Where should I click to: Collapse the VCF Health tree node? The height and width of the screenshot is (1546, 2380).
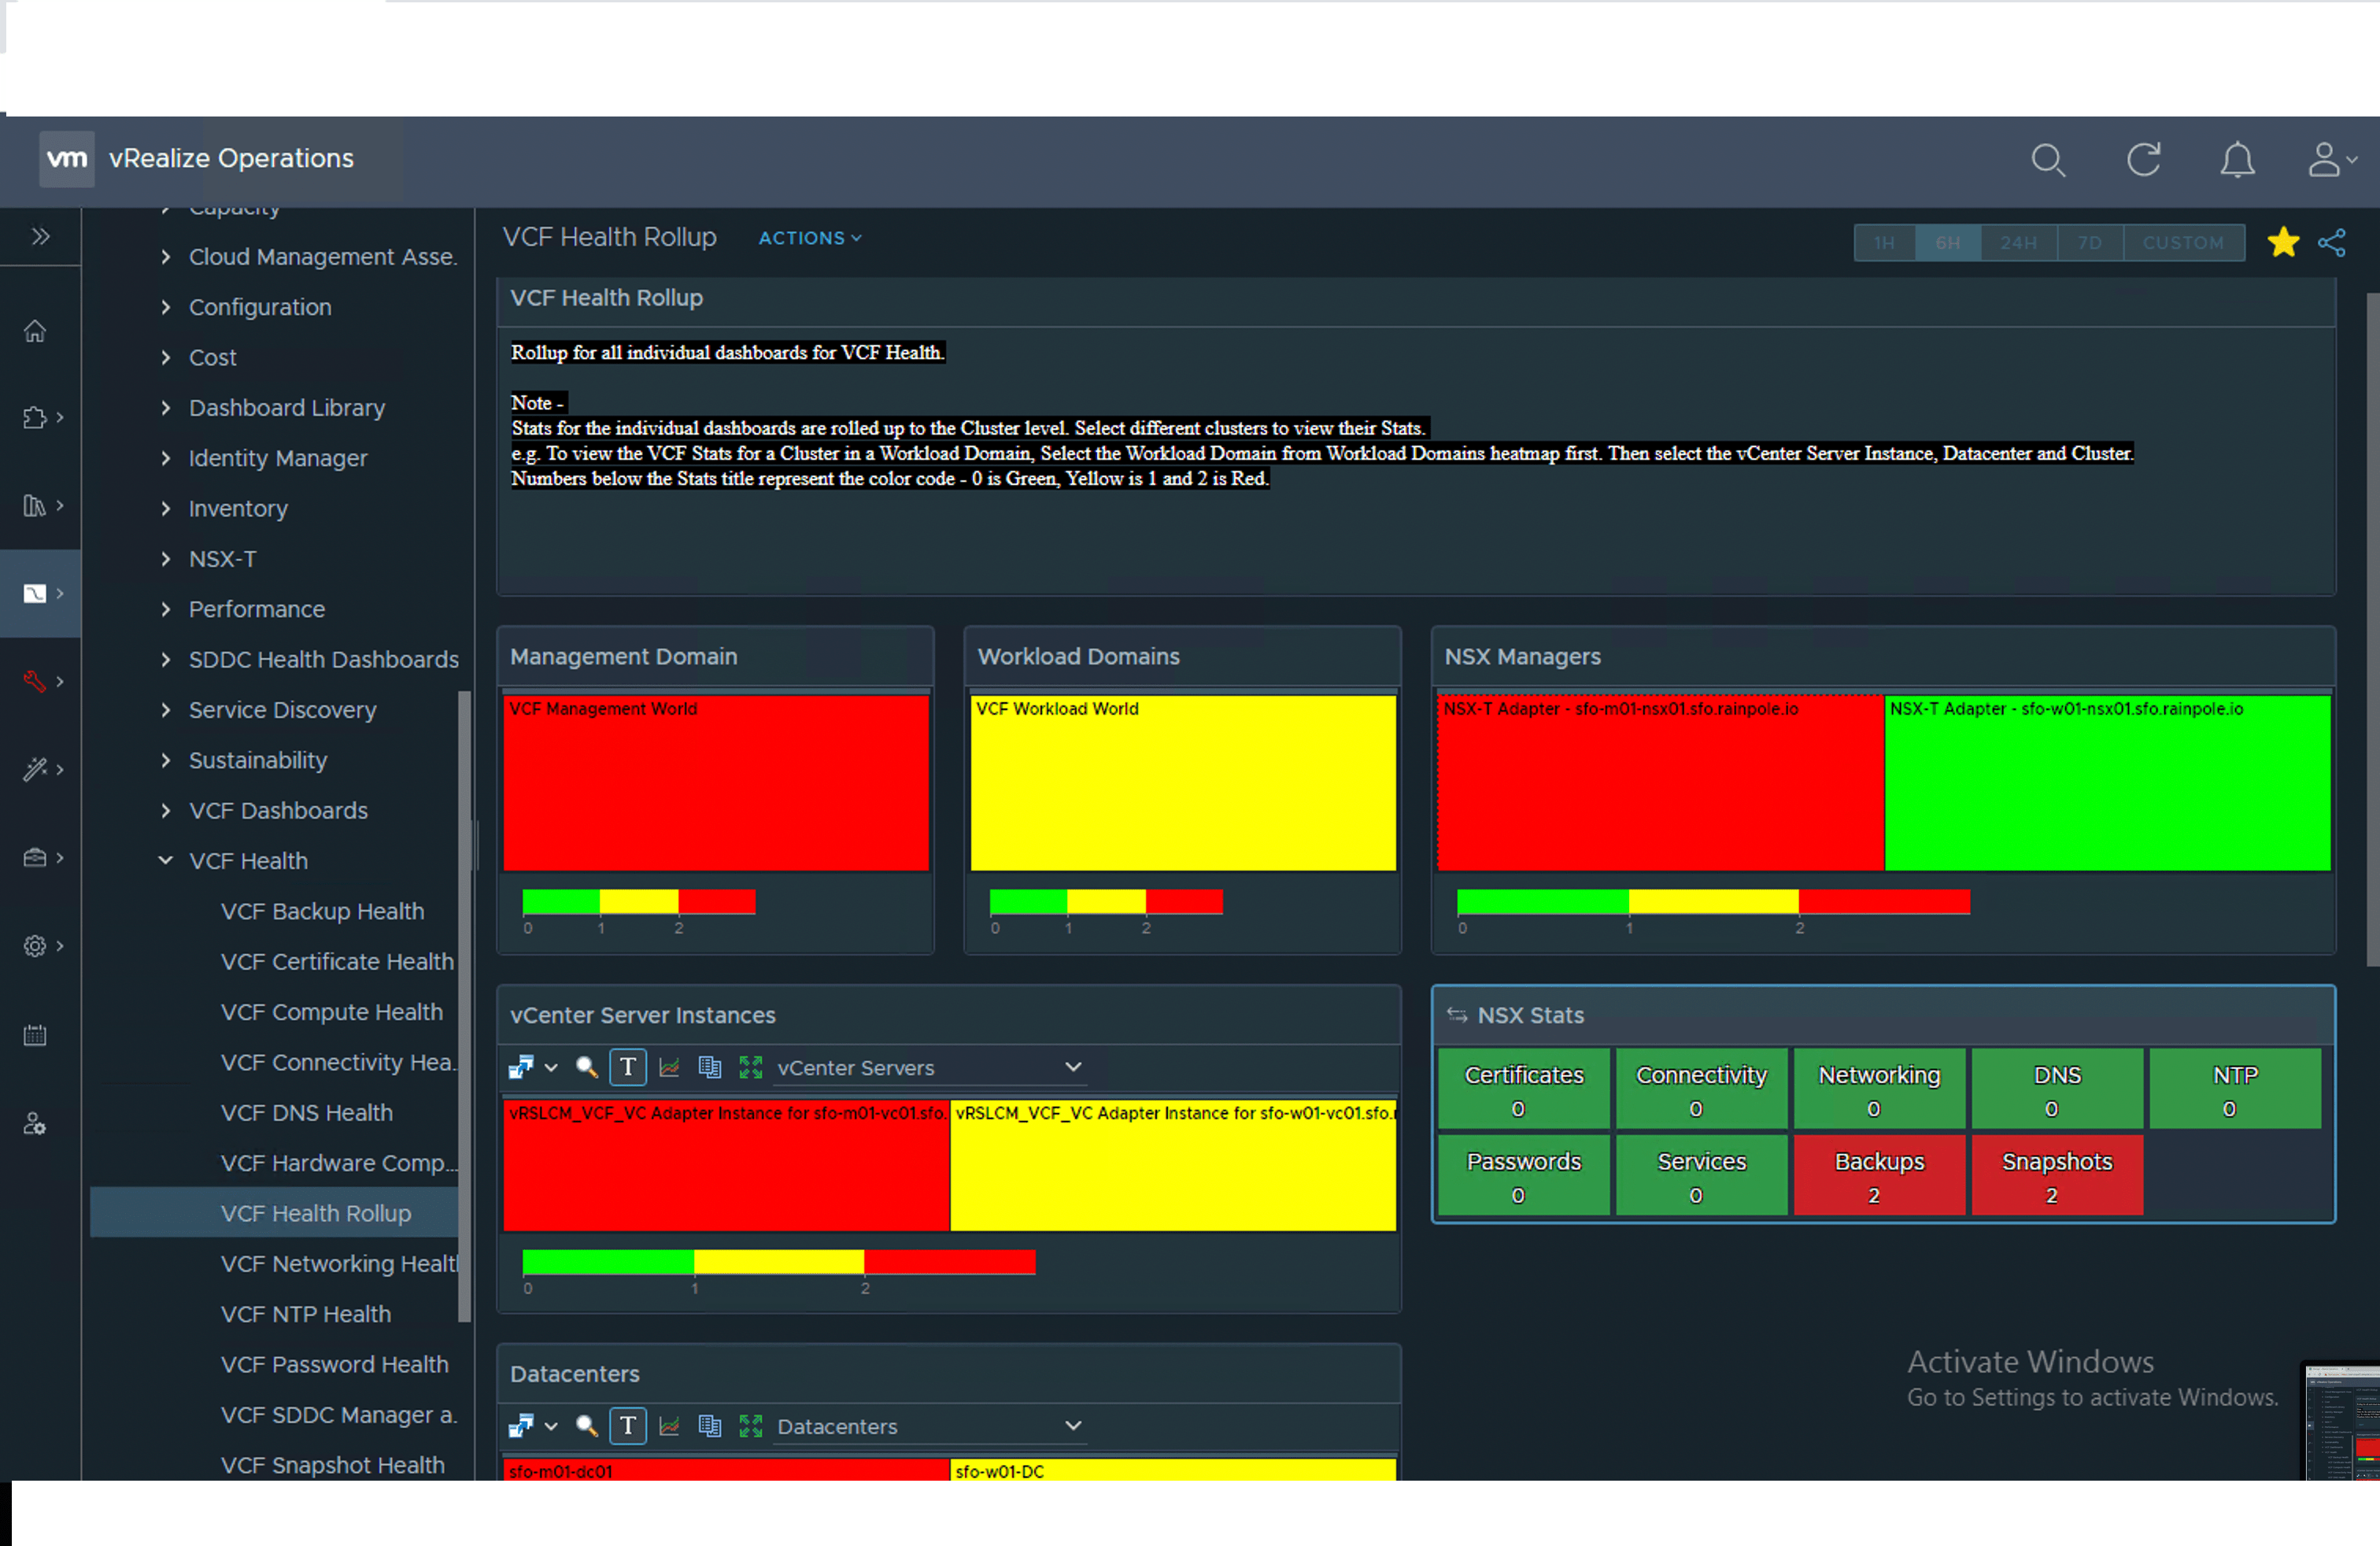pos(166,860)
